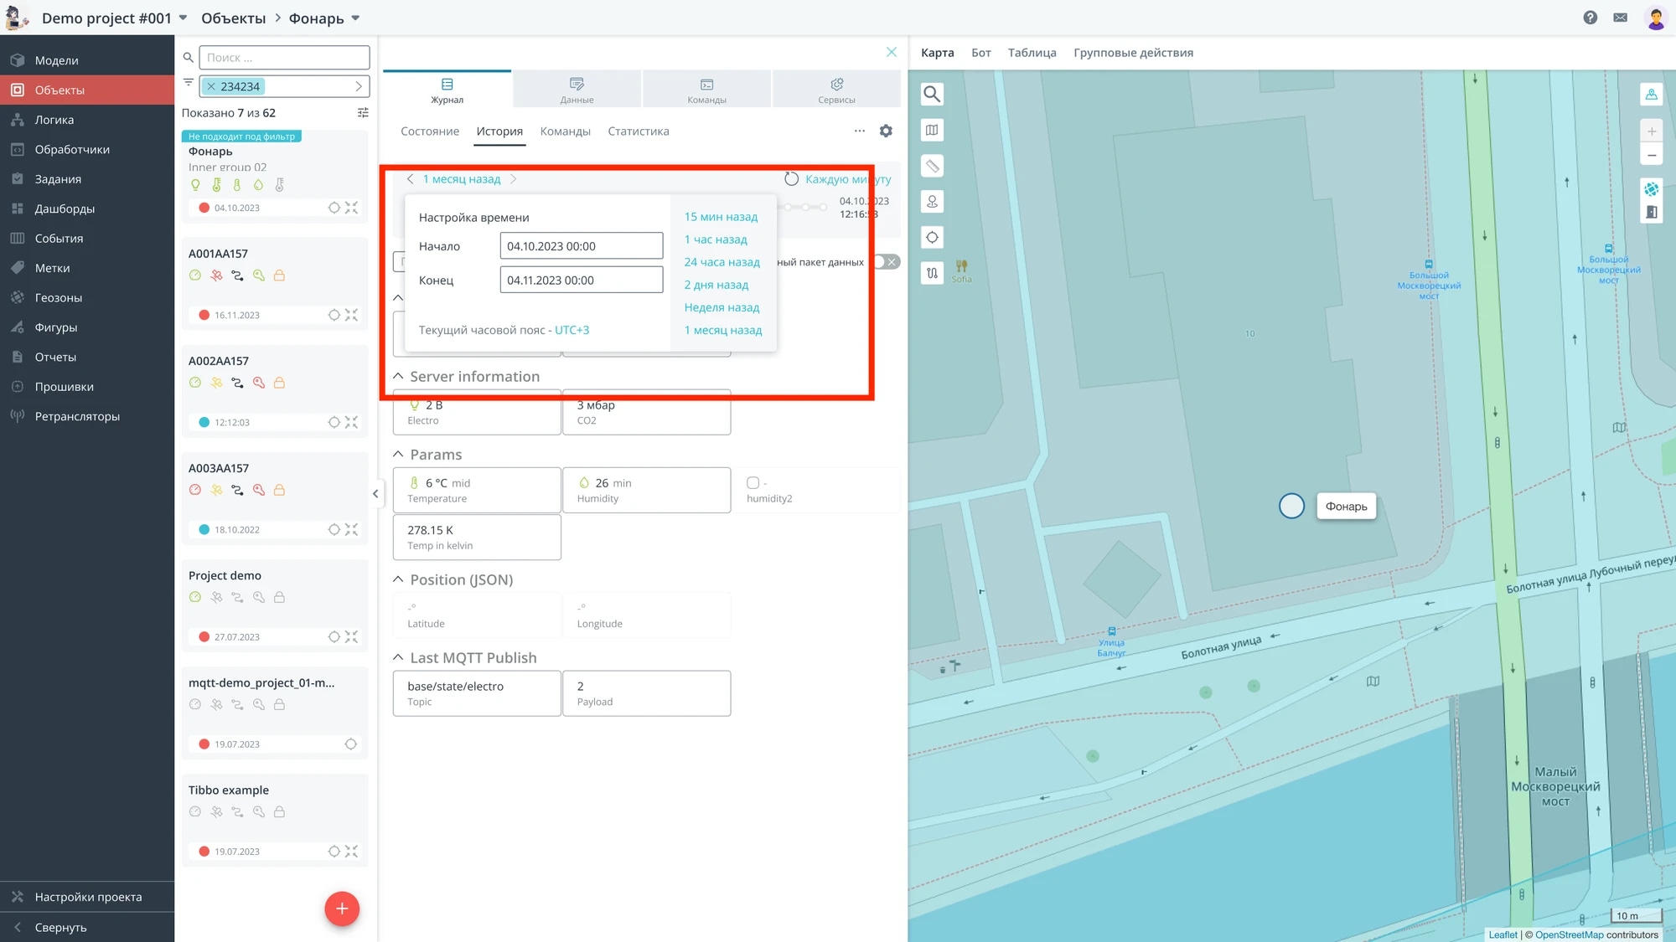The height and width of the screenshot is (942, 1676).
Task: Switch to the Данные tab
Action: pos(577,90)
